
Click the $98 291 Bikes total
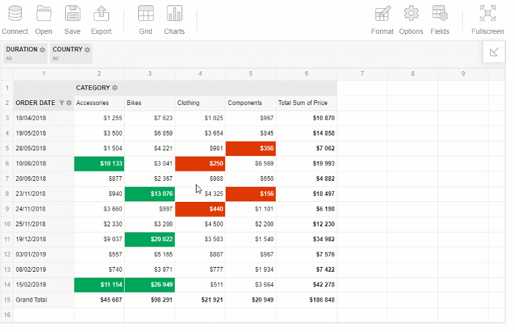click(150, 300)
